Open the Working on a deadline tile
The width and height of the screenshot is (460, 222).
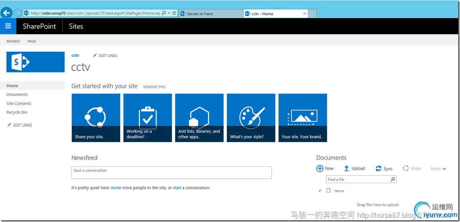(148, 118)
